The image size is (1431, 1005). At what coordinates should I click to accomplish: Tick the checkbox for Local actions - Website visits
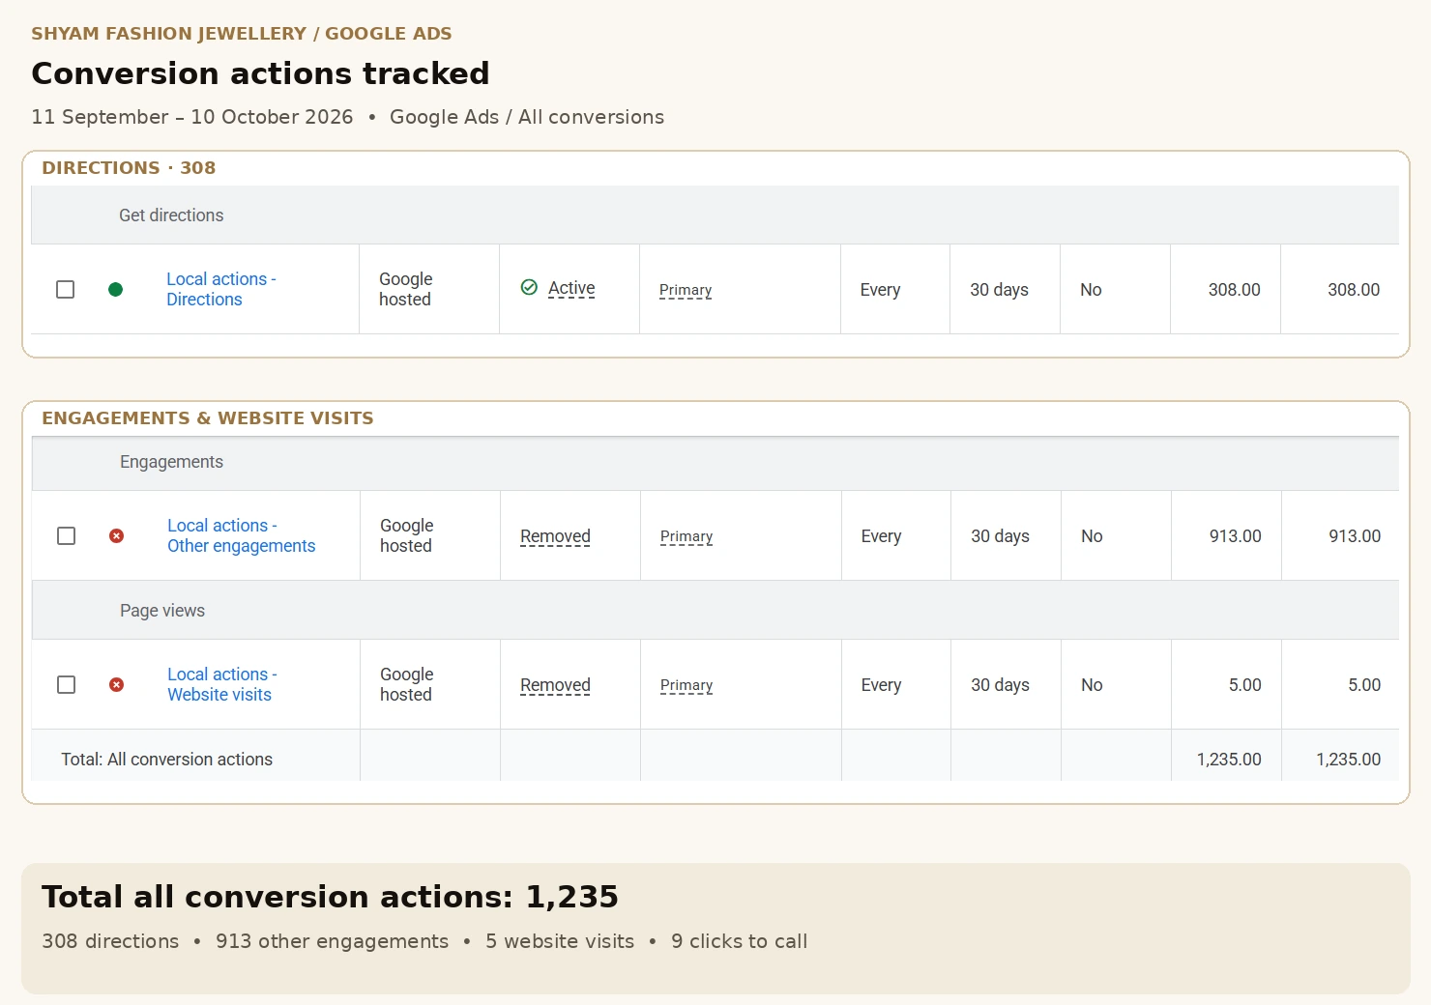[x=67, y=685]
